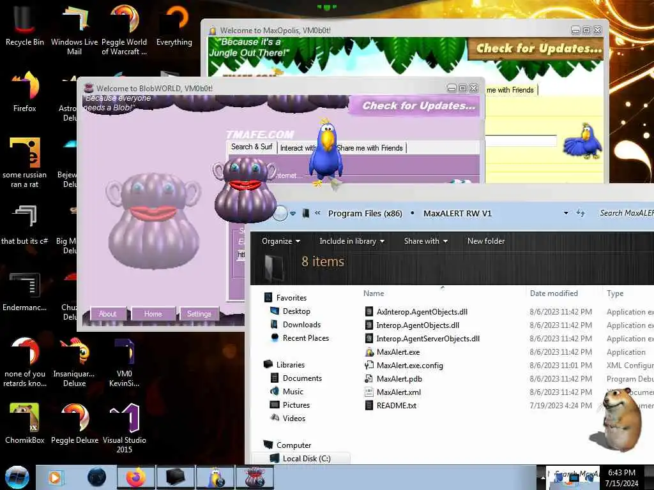Open Desktop in navigation pane

point(296,311)
